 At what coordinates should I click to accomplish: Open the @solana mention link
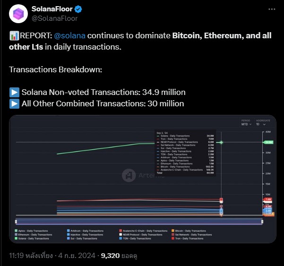pyautogui.click(x=70, y=36)
